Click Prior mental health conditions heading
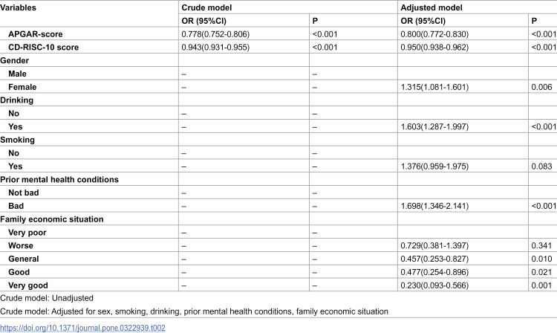 tap(59, 179)
